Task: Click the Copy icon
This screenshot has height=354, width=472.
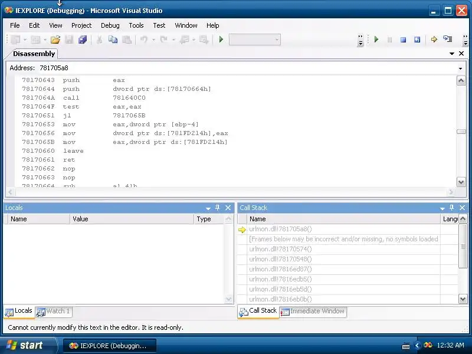Action: [x=113, y=40]
